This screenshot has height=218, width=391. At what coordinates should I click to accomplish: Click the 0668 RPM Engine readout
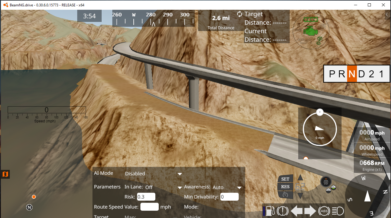click(x=372, y=166)
